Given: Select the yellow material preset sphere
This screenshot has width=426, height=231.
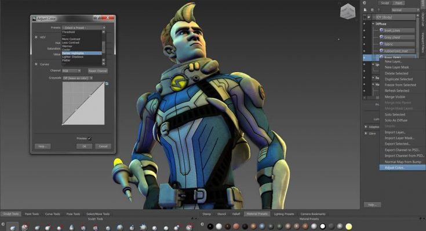Looking at the screenshot, I should (349, 226).
